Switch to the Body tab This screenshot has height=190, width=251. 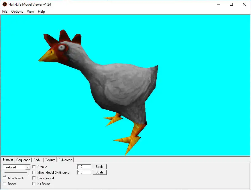37,160
